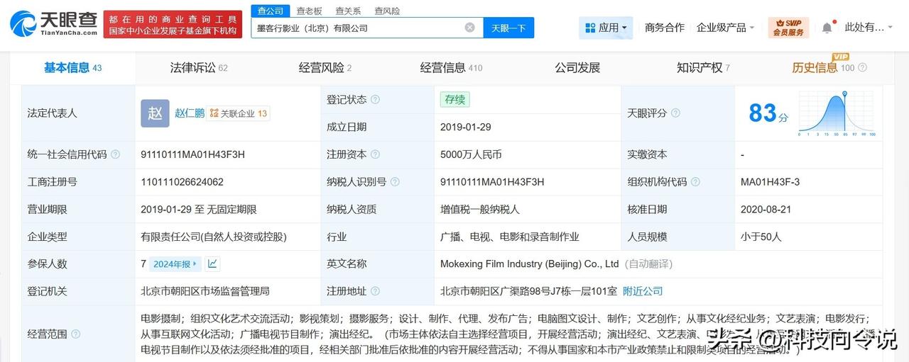Click taxpayer ID value in 纳税人识别号 row

click(x=492, y=182)
